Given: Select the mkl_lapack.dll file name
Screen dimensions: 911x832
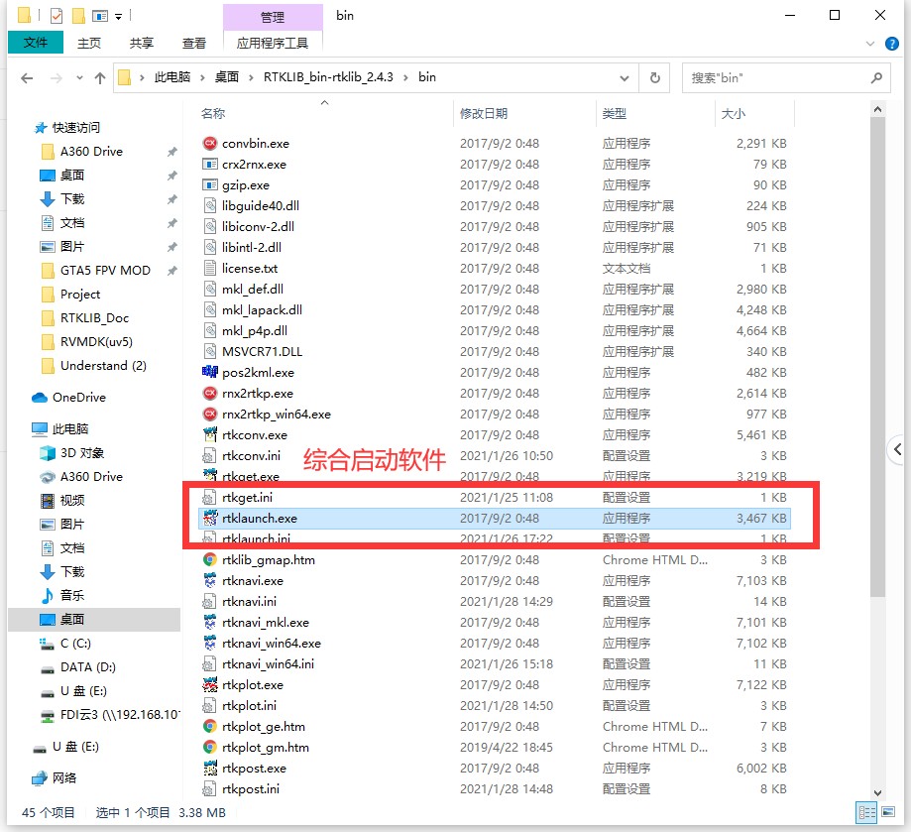Looking at the screenshot, I should pos(262,309).
